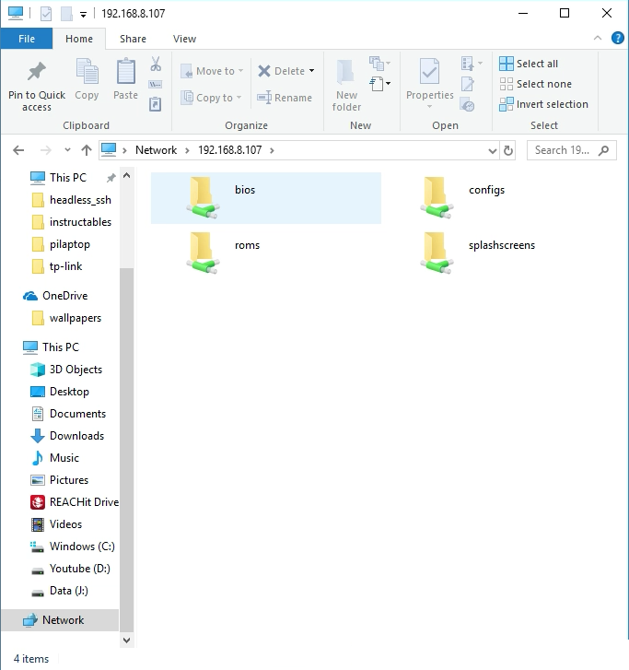Click the Rename button

(x=285, y=98)
